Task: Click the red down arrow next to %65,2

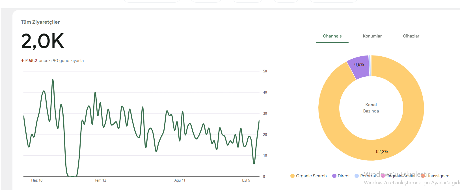Action: pos(22,61)
